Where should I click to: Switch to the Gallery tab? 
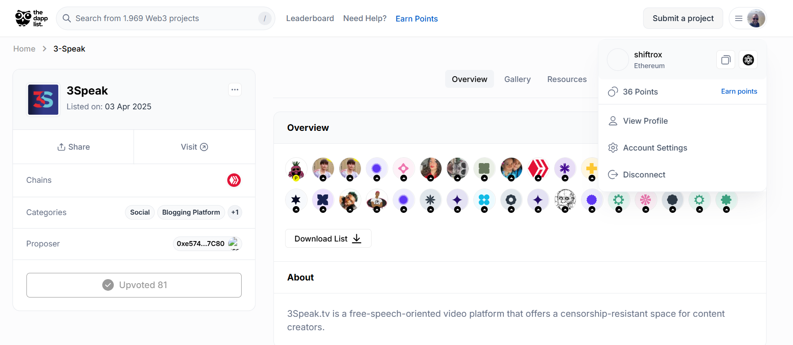coord(517,79)
